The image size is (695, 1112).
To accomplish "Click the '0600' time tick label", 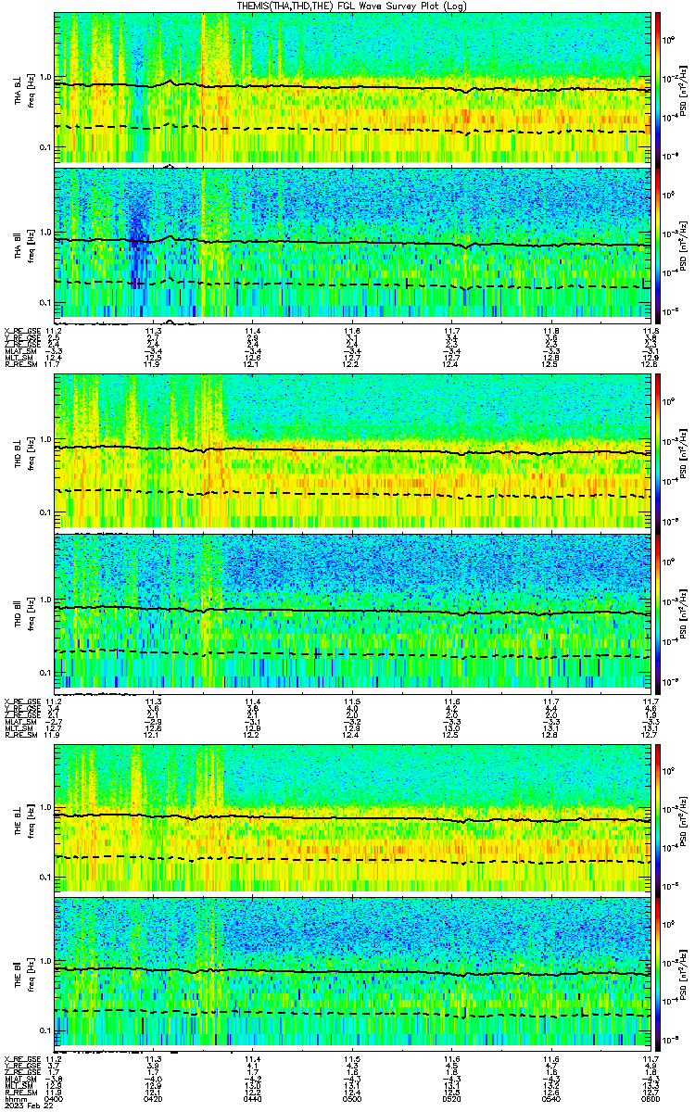I will point(651,1098).
